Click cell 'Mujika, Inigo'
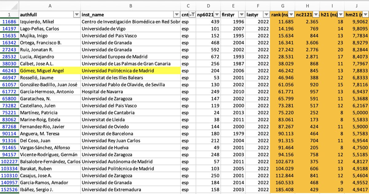Viewport: 369px width, 194px height. pyautogui.click(x=50, y=36)
